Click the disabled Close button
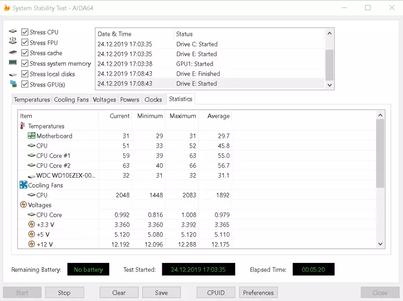The width and height of the screenshot is (403, 301). (380, 293)
